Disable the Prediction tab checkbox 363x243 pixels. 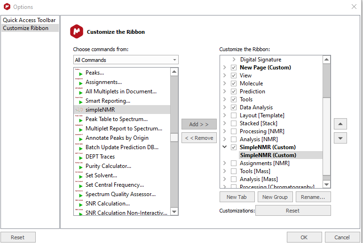click(234, 91)
